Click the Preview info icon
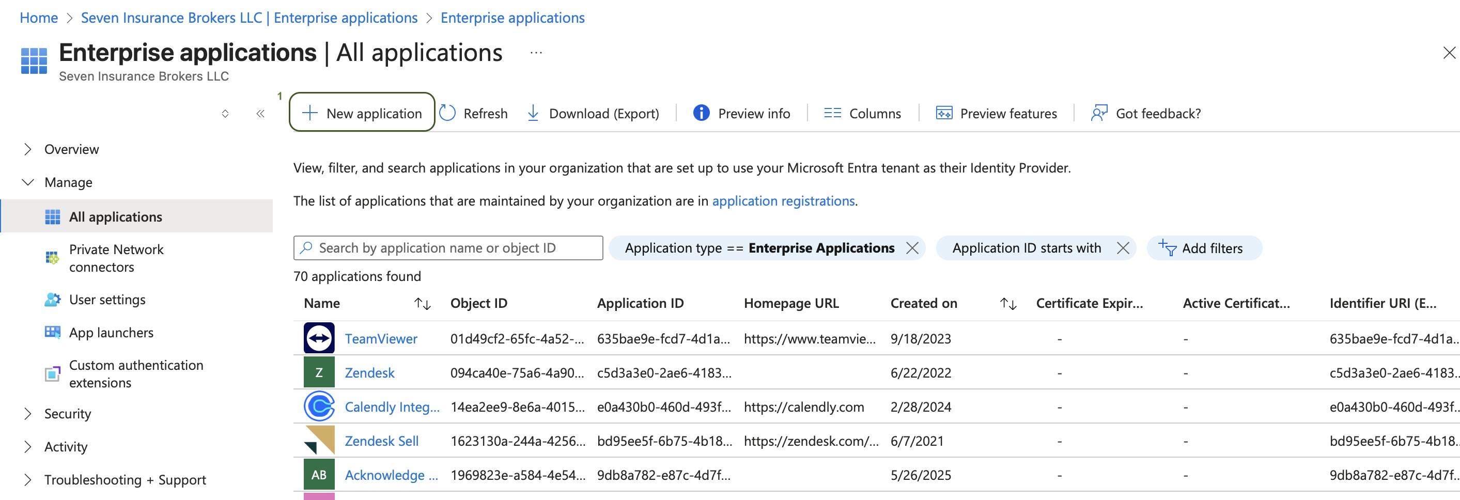1460x500 pixels. click(x=701, y=114)
